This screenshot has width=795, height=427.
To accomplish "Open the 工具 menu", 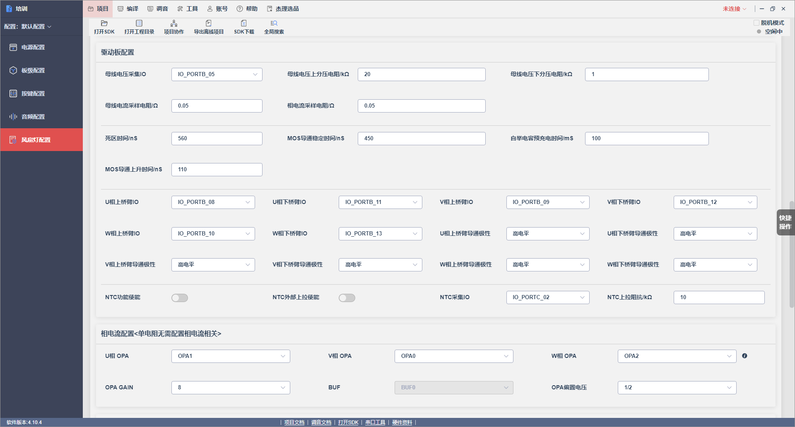I will [x=188, y=9].
